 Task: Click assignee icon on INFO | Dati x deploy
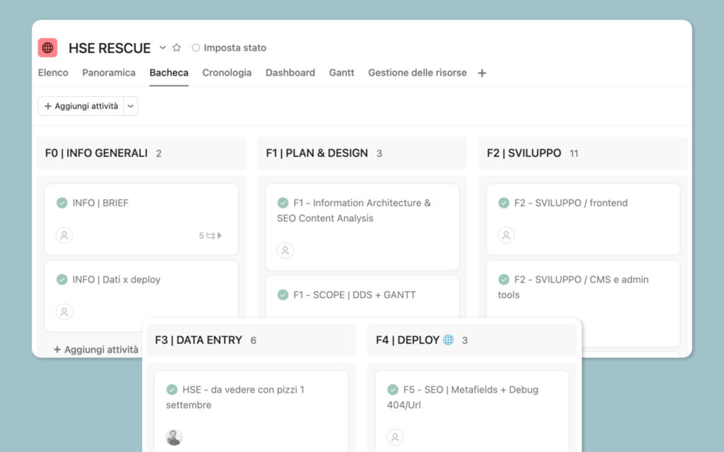click(x=64, y=312)
